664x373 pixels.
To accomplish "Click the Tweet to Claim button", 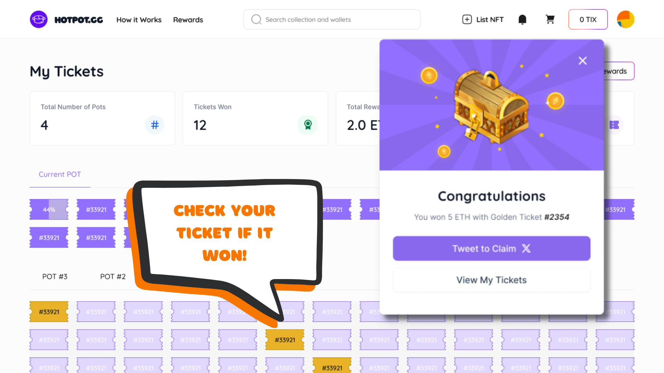I will click(491, 248).
